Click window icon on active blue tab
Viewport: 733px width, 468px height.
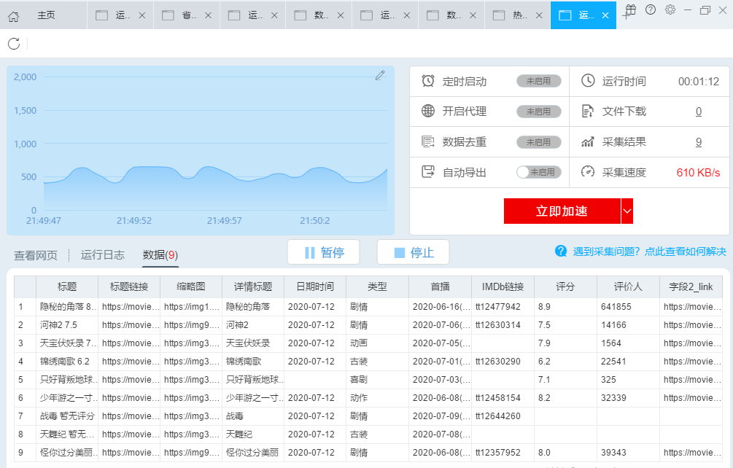pyautogui.click(x=565, y=15)
